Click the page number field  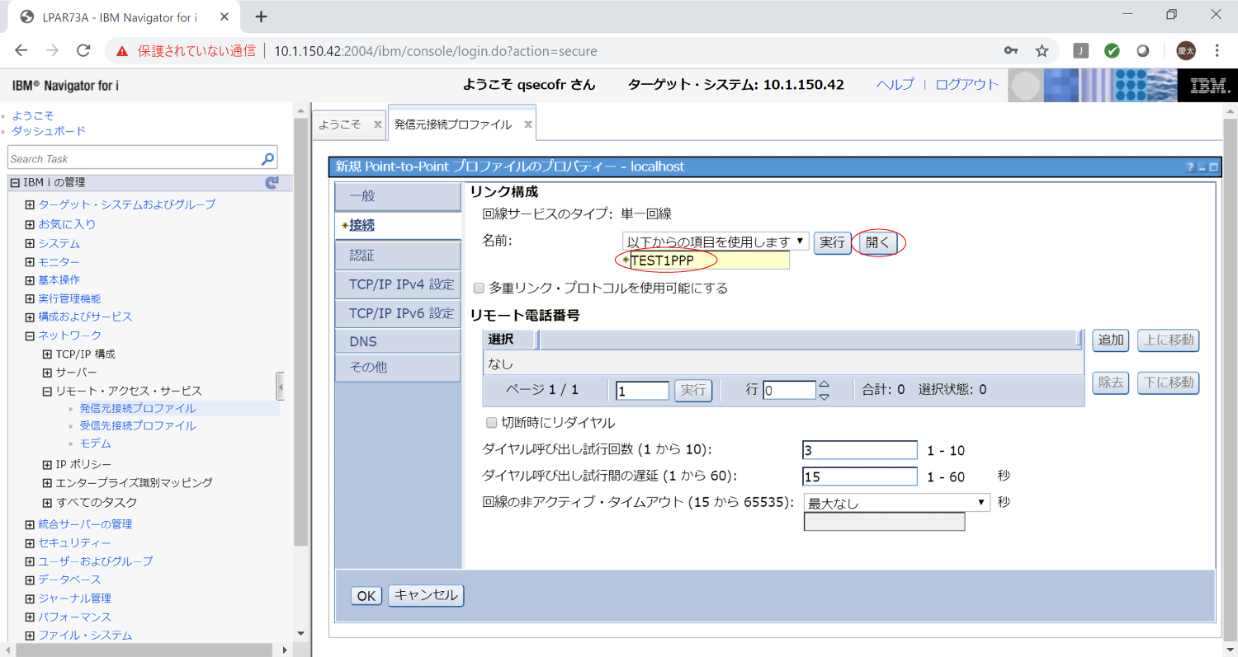coord(642,391)
